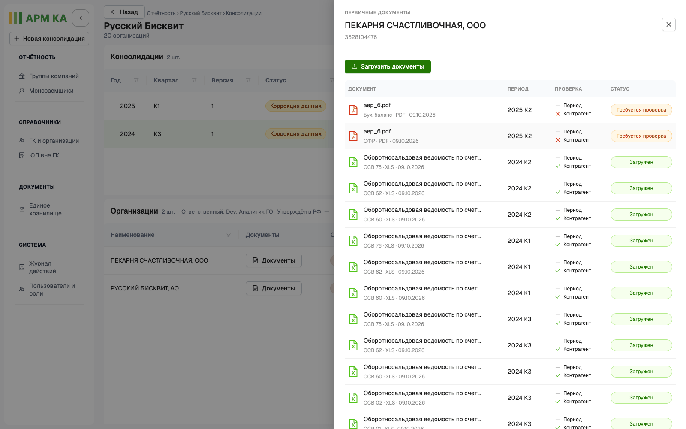This screenshot has width=686, height=429.
Task: Open the Версия column filter
Action: click(x=248, y=80)
